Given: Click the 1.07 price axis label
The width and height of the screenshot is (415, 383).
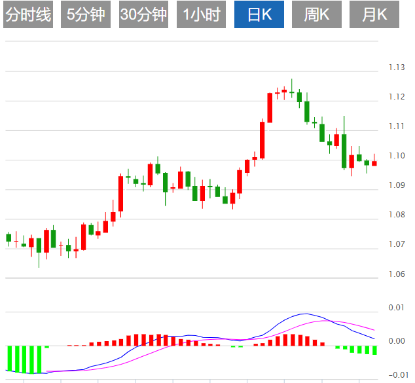Looking at the screenshot, I should pos(397,244).
